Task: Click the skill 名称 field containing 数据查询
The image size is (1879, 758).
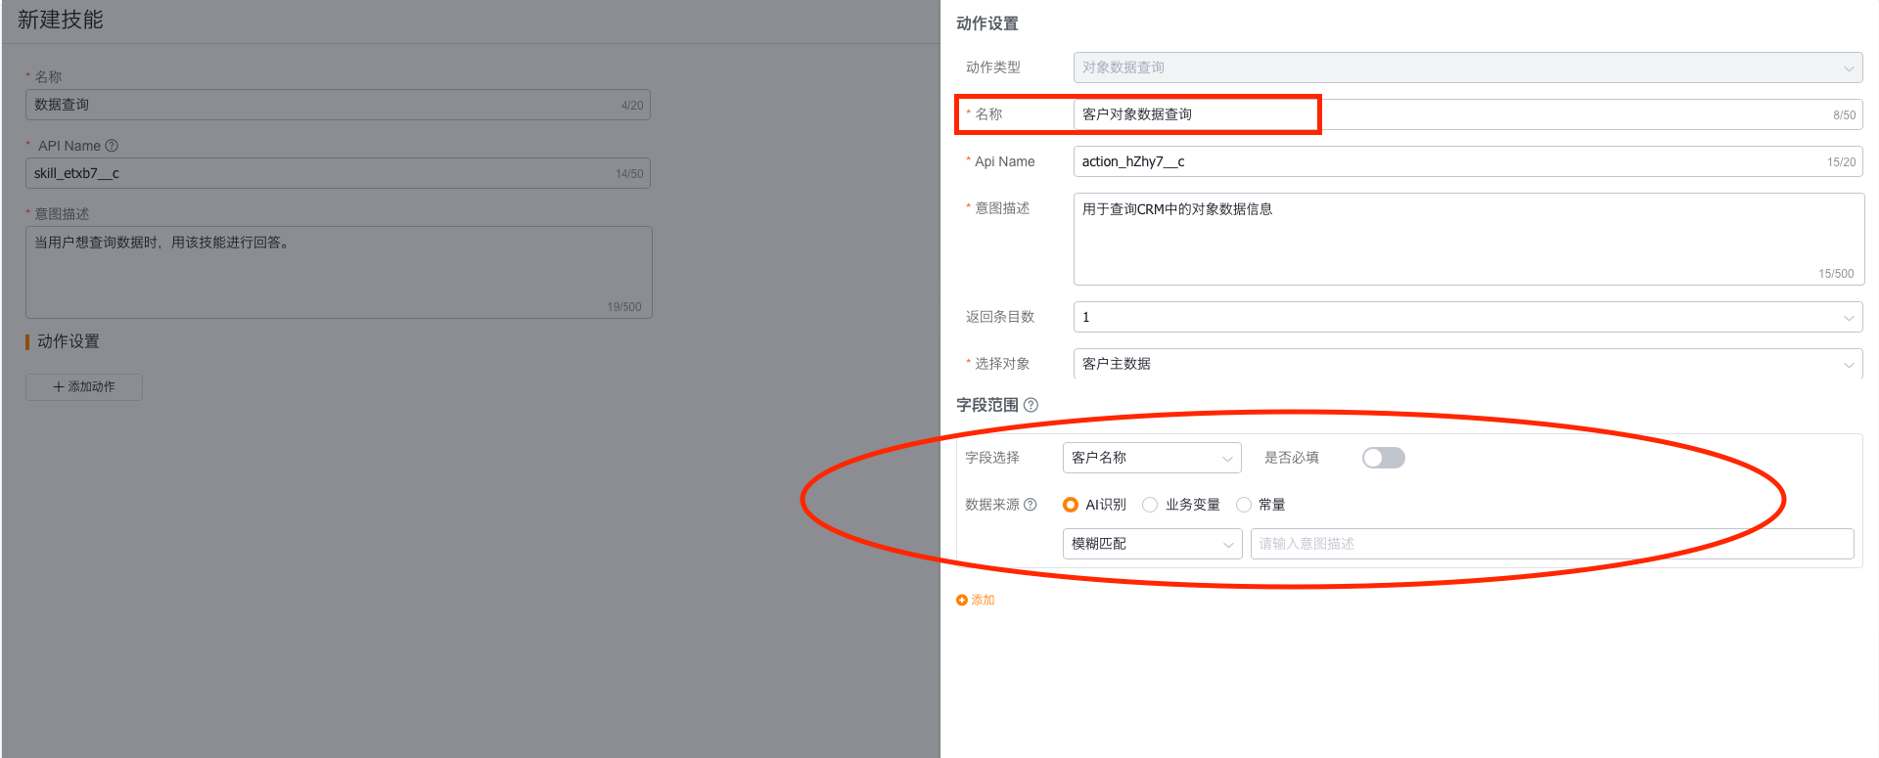Action: [x=338, y=105]
